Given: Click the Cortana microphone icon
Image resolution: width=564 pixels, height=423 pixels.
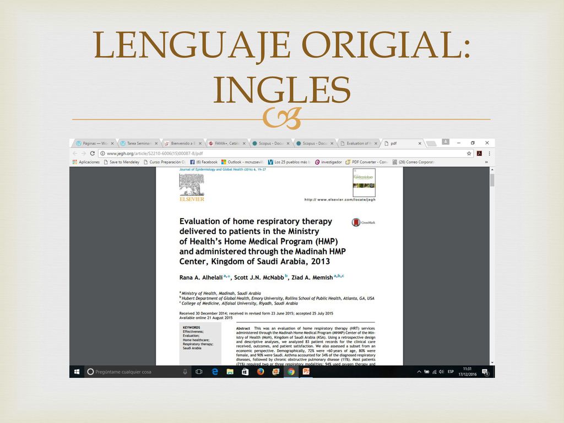Looking at the screenshot, I should pyautogui.click(x=185, y=372).
